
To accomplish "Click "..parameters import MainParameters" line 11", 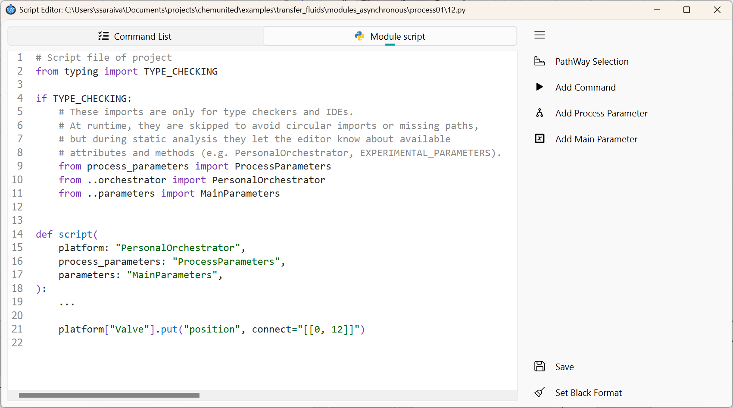I will point(184,194).
